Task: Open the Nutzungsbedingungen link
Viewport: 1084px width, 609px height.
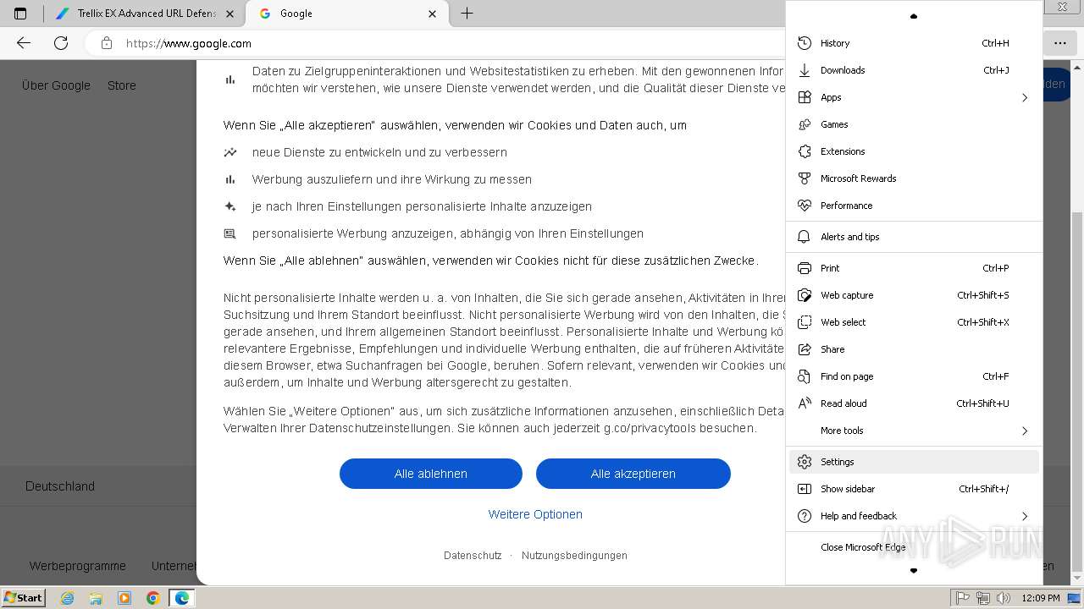Action: (x=574, y=556)
